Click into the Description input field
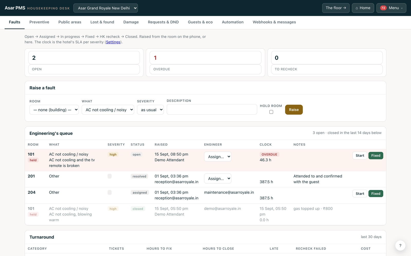Viewport: 411px width, 256px height. (x=212, y=109)
